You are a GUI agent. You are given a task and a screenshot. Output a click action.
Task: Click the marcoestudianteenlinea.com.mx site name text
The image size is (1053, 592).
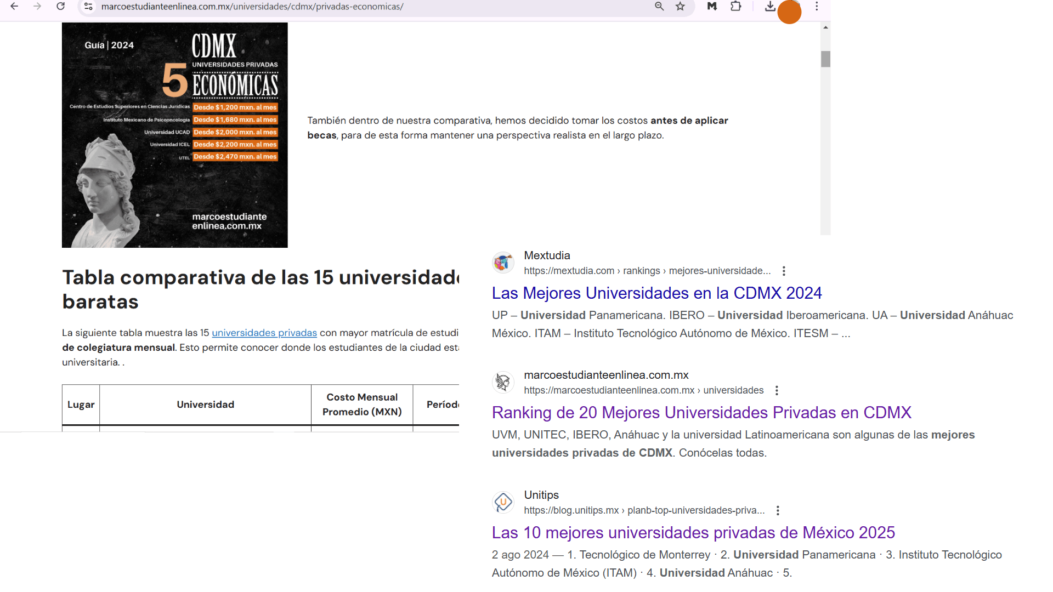(606, 375)
